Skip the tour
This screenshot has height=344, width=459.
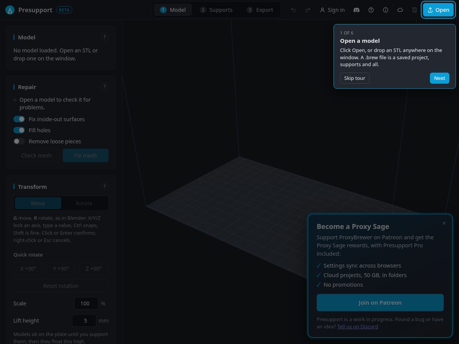(355, 78)
